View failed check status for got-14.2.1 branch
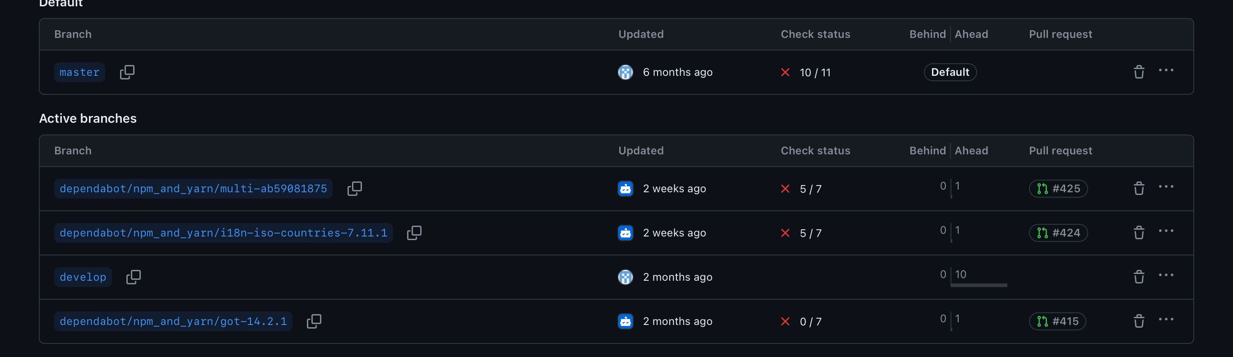Viewport: 1233px width, 357px height. click(x=802, y=321)
